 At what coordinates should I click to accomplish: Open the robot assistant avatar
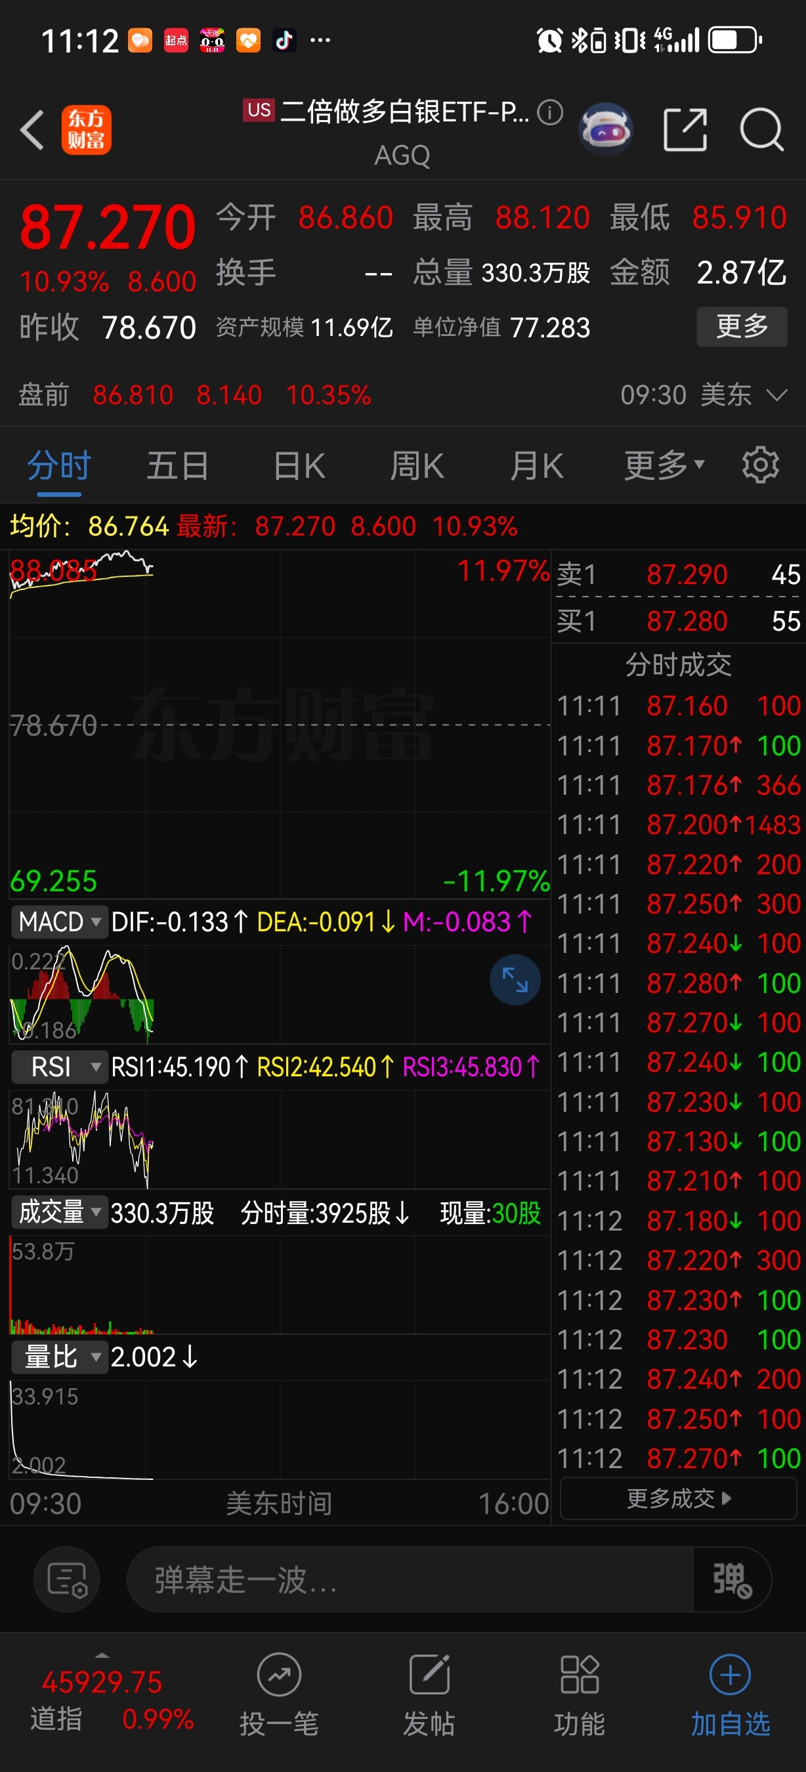pyautogui.click(x=606, y=129)
